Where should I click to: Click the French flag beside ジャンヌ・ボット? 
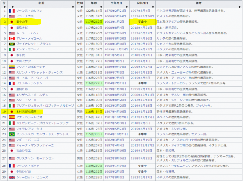click(x=12, y=166)
